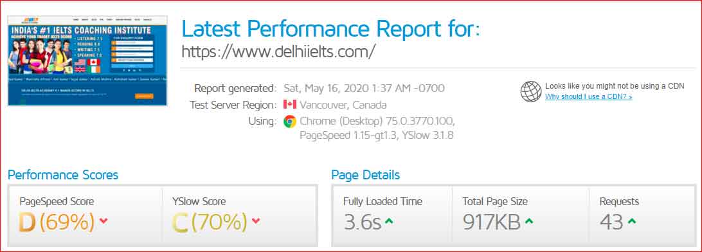702x252 pixels.
Task: Open the delhiielts website screenshot thumbnail
Action: coord(87,61)
